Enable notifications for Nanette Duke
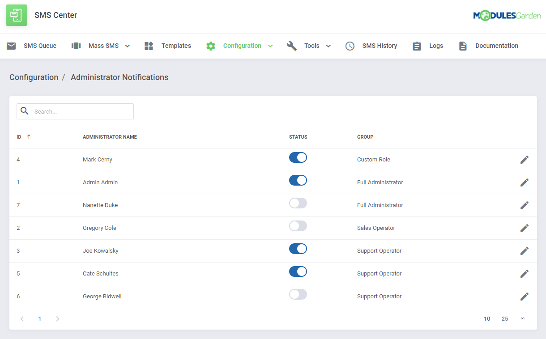Image resolution: width=546 pixels, height=339 pixels. click(298, 203)
